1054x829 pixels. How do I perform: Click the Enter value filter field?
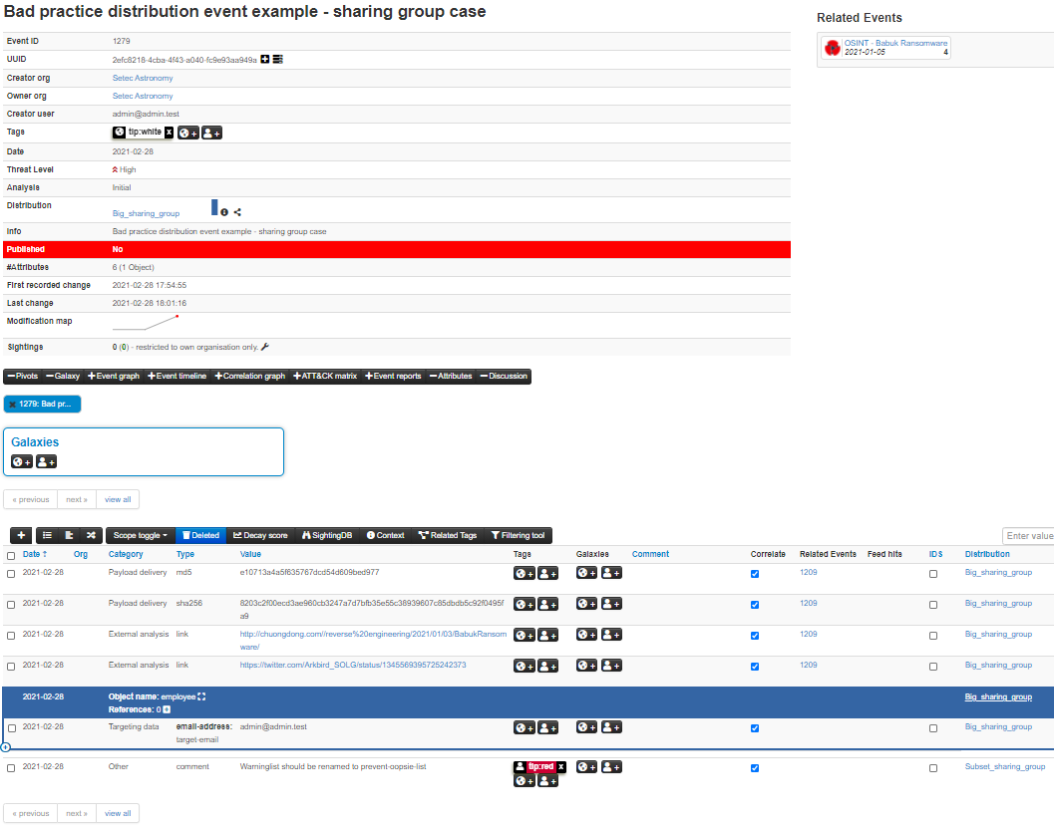point(1027,535)
